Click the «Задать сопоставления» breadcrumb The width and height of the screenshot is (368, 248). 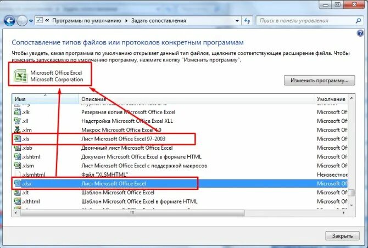(x=158, y=21)
